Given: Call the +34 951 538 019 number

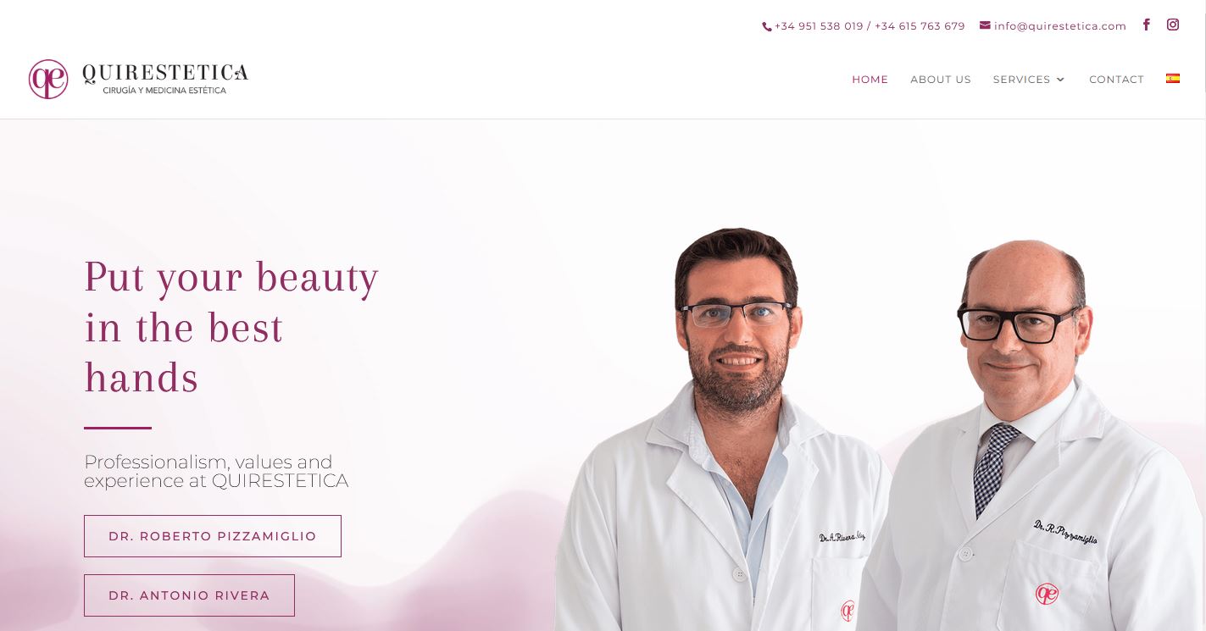Looking at the screenshot, I should point(819,26).
